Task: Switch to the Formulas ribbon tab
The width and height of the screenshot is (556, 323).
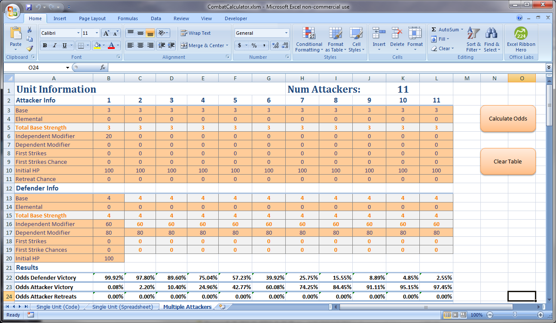Action: [128, 18]
